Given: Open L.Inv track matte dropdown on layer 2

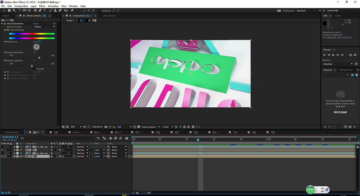Looking at the screenshot, I should (100, 150).
